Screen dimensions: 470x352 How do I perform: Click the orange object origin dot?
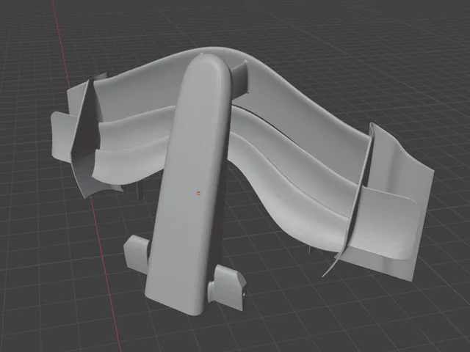click(198, 194)
